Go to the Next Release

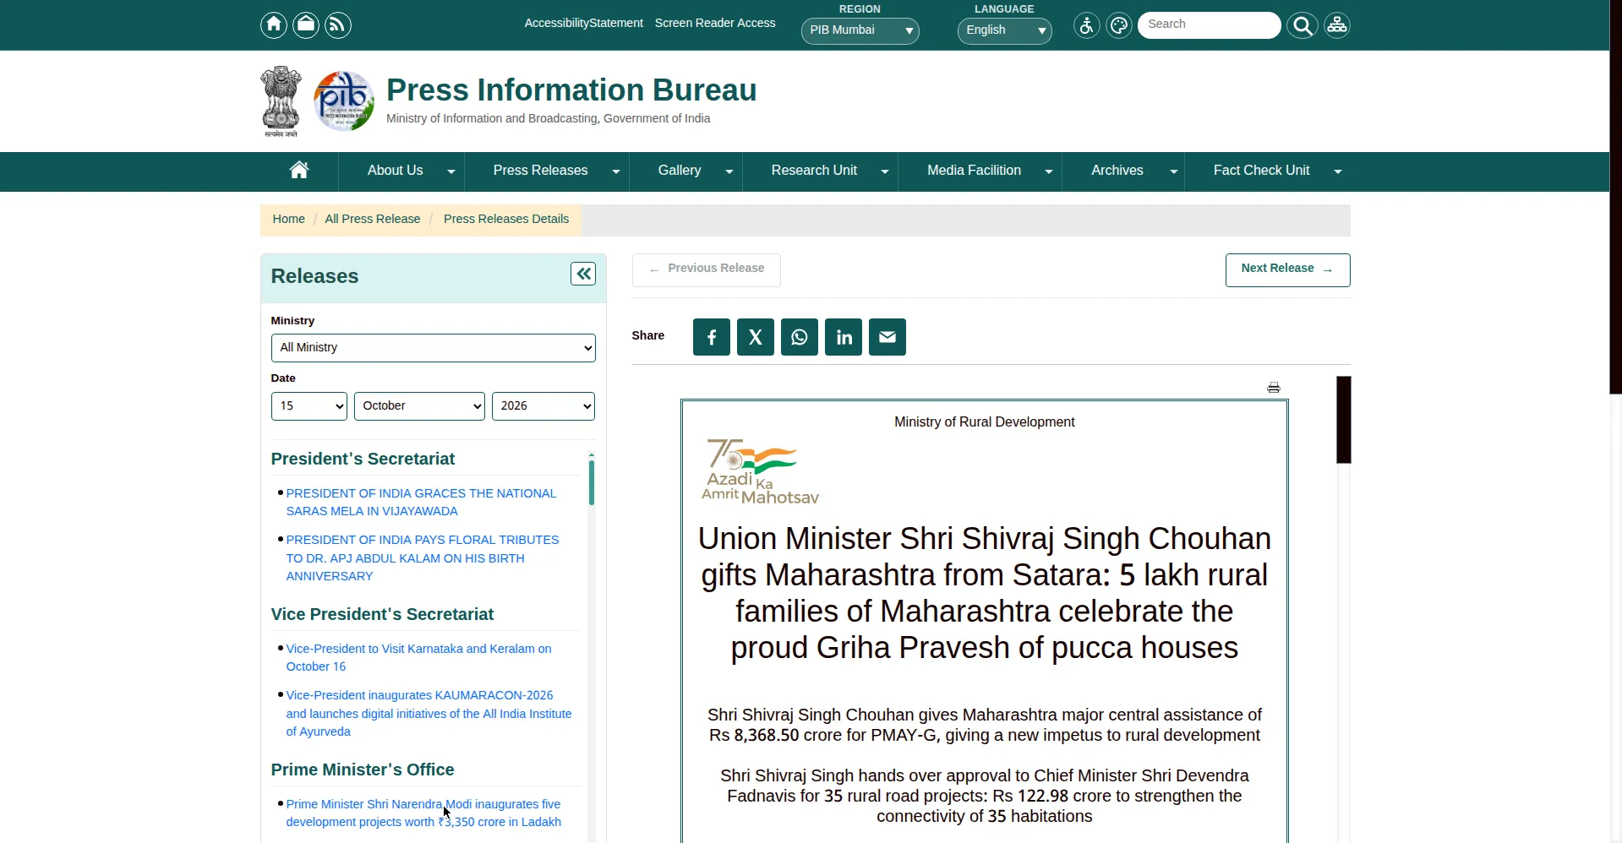coord(1287,269)
